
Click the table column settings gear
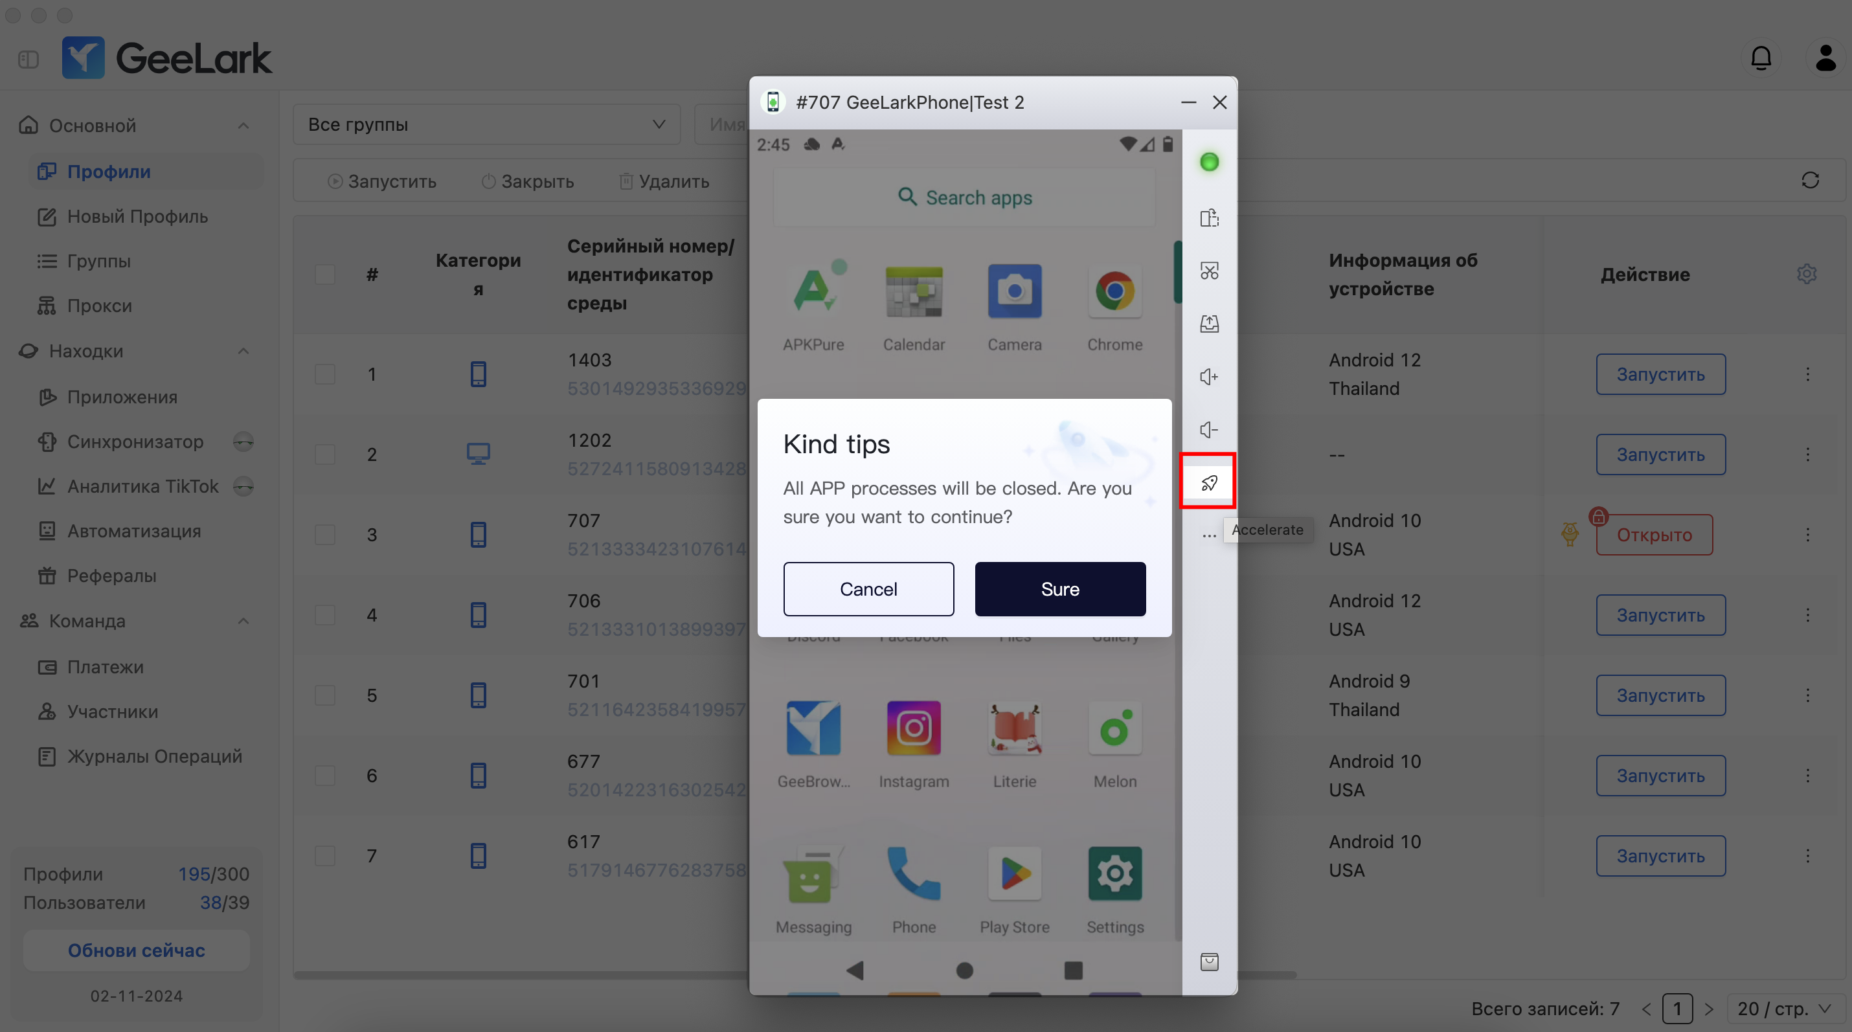[1806, 274]
